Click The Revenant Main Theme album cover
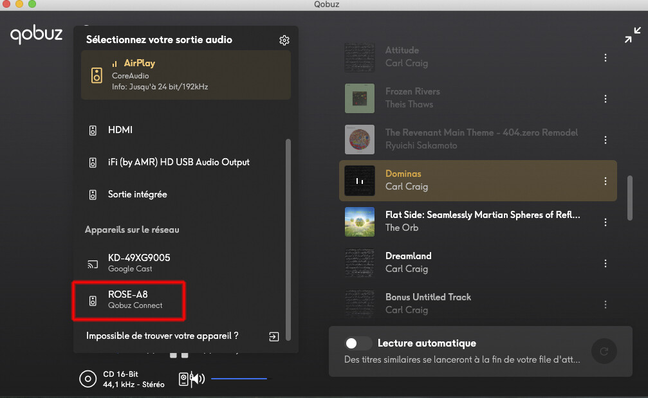Screen dimensions: 648x398 [360, 140]
